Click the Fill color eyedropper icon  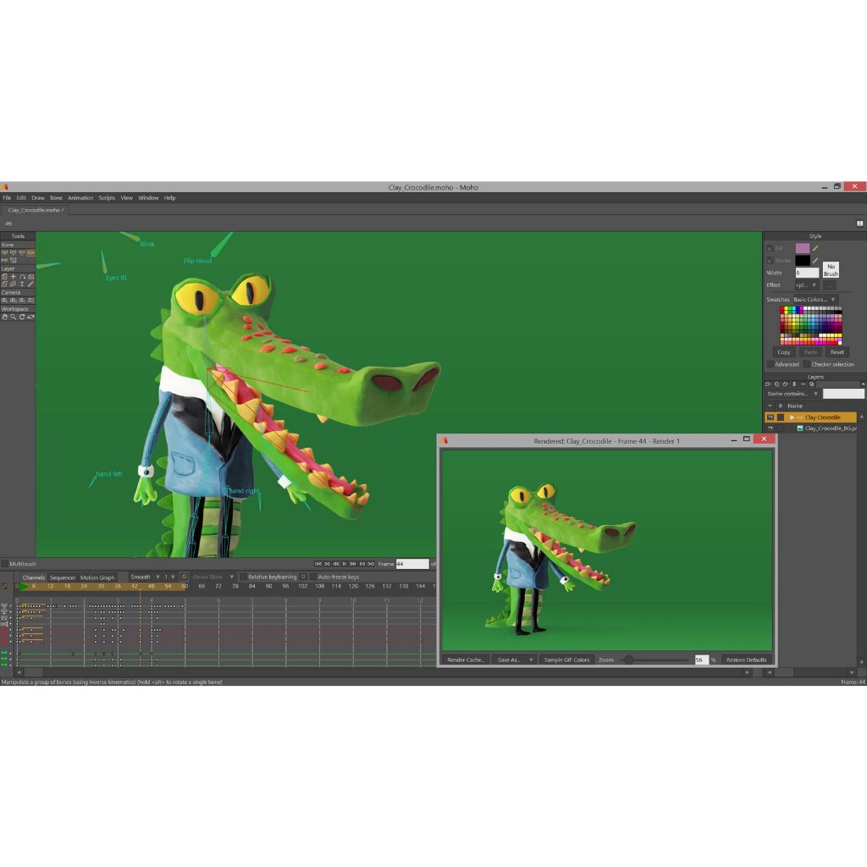[815, 248]
